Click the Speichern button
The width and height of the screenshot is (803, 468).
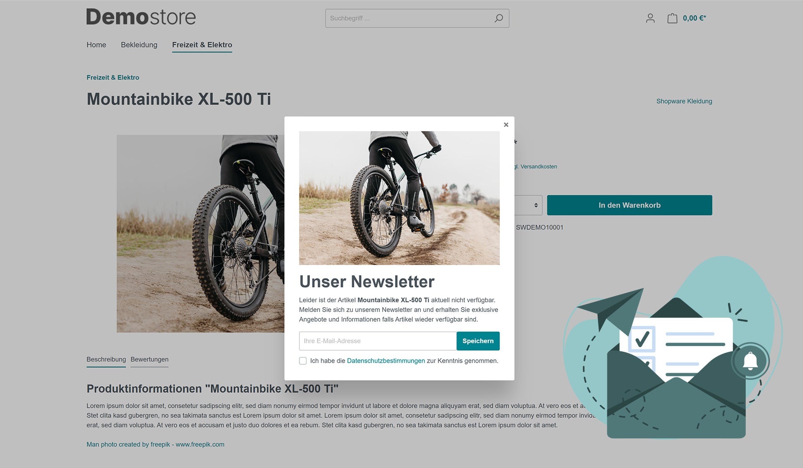coord(478,341)
